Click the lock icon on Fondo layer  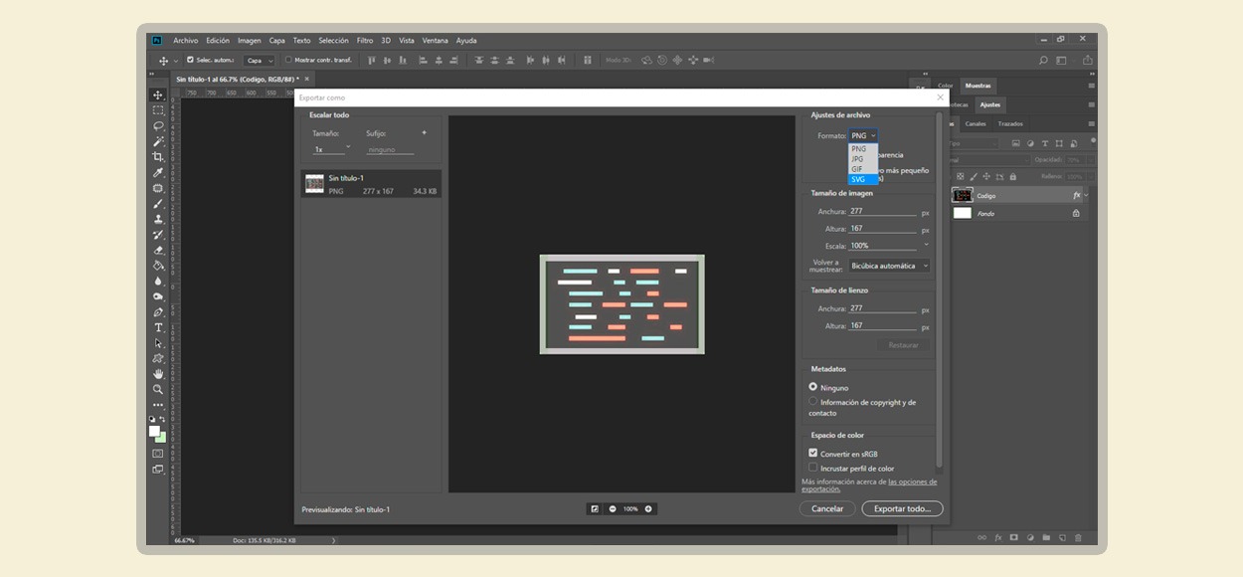(x=1076, y=213)
